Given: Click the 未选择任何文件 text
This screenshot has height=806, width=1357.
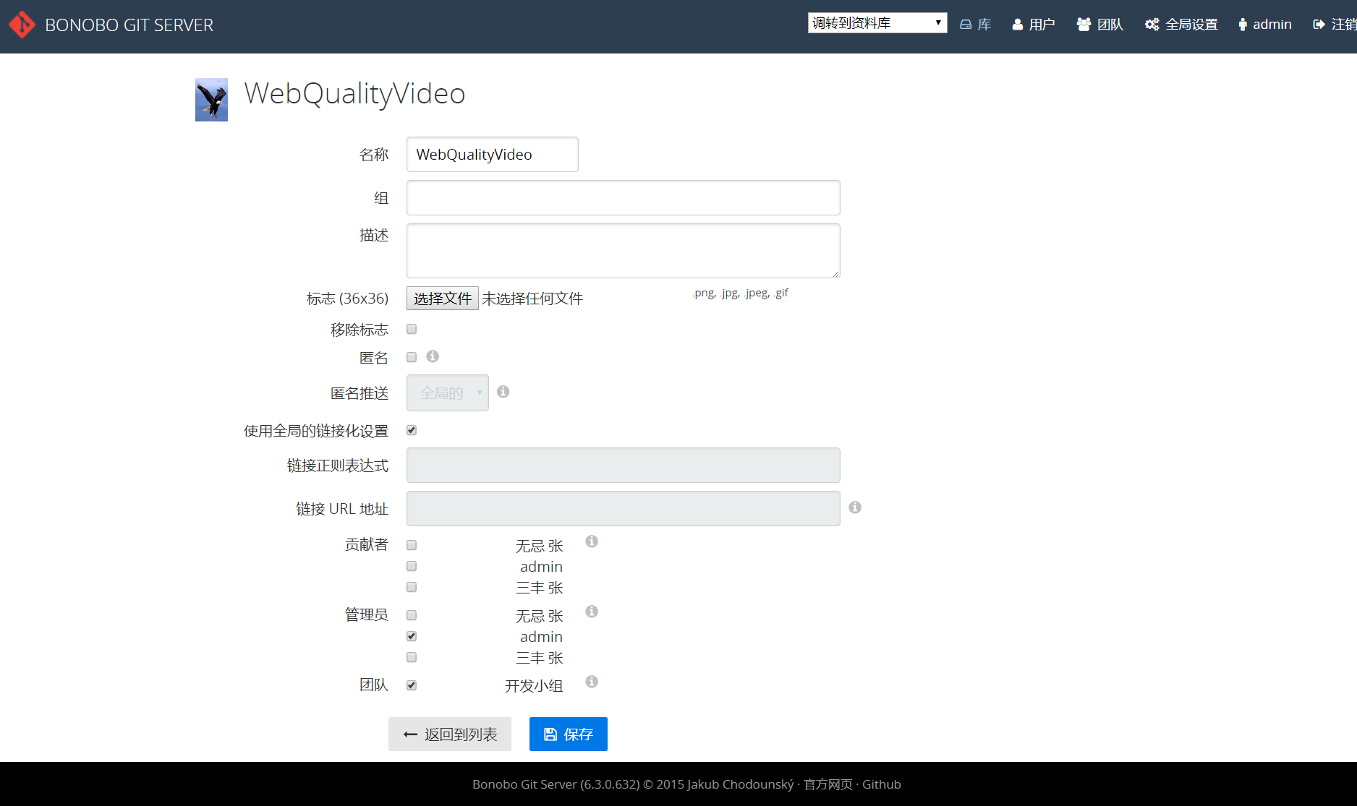Looking at the screenshot, I should (532, 299).
